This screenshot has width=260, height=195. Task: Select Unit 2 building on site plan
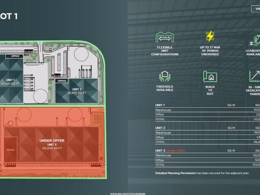pos(77,91)
